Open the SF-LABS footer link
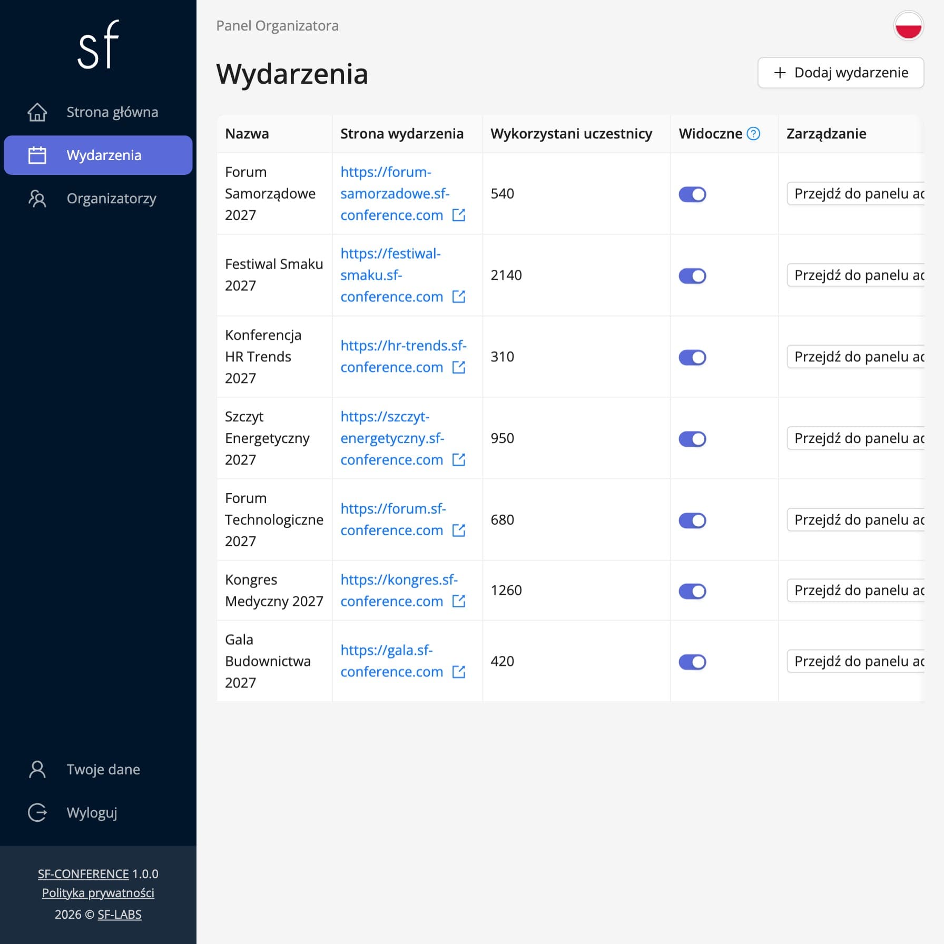 pyautogui.click(x=120, y=914)
